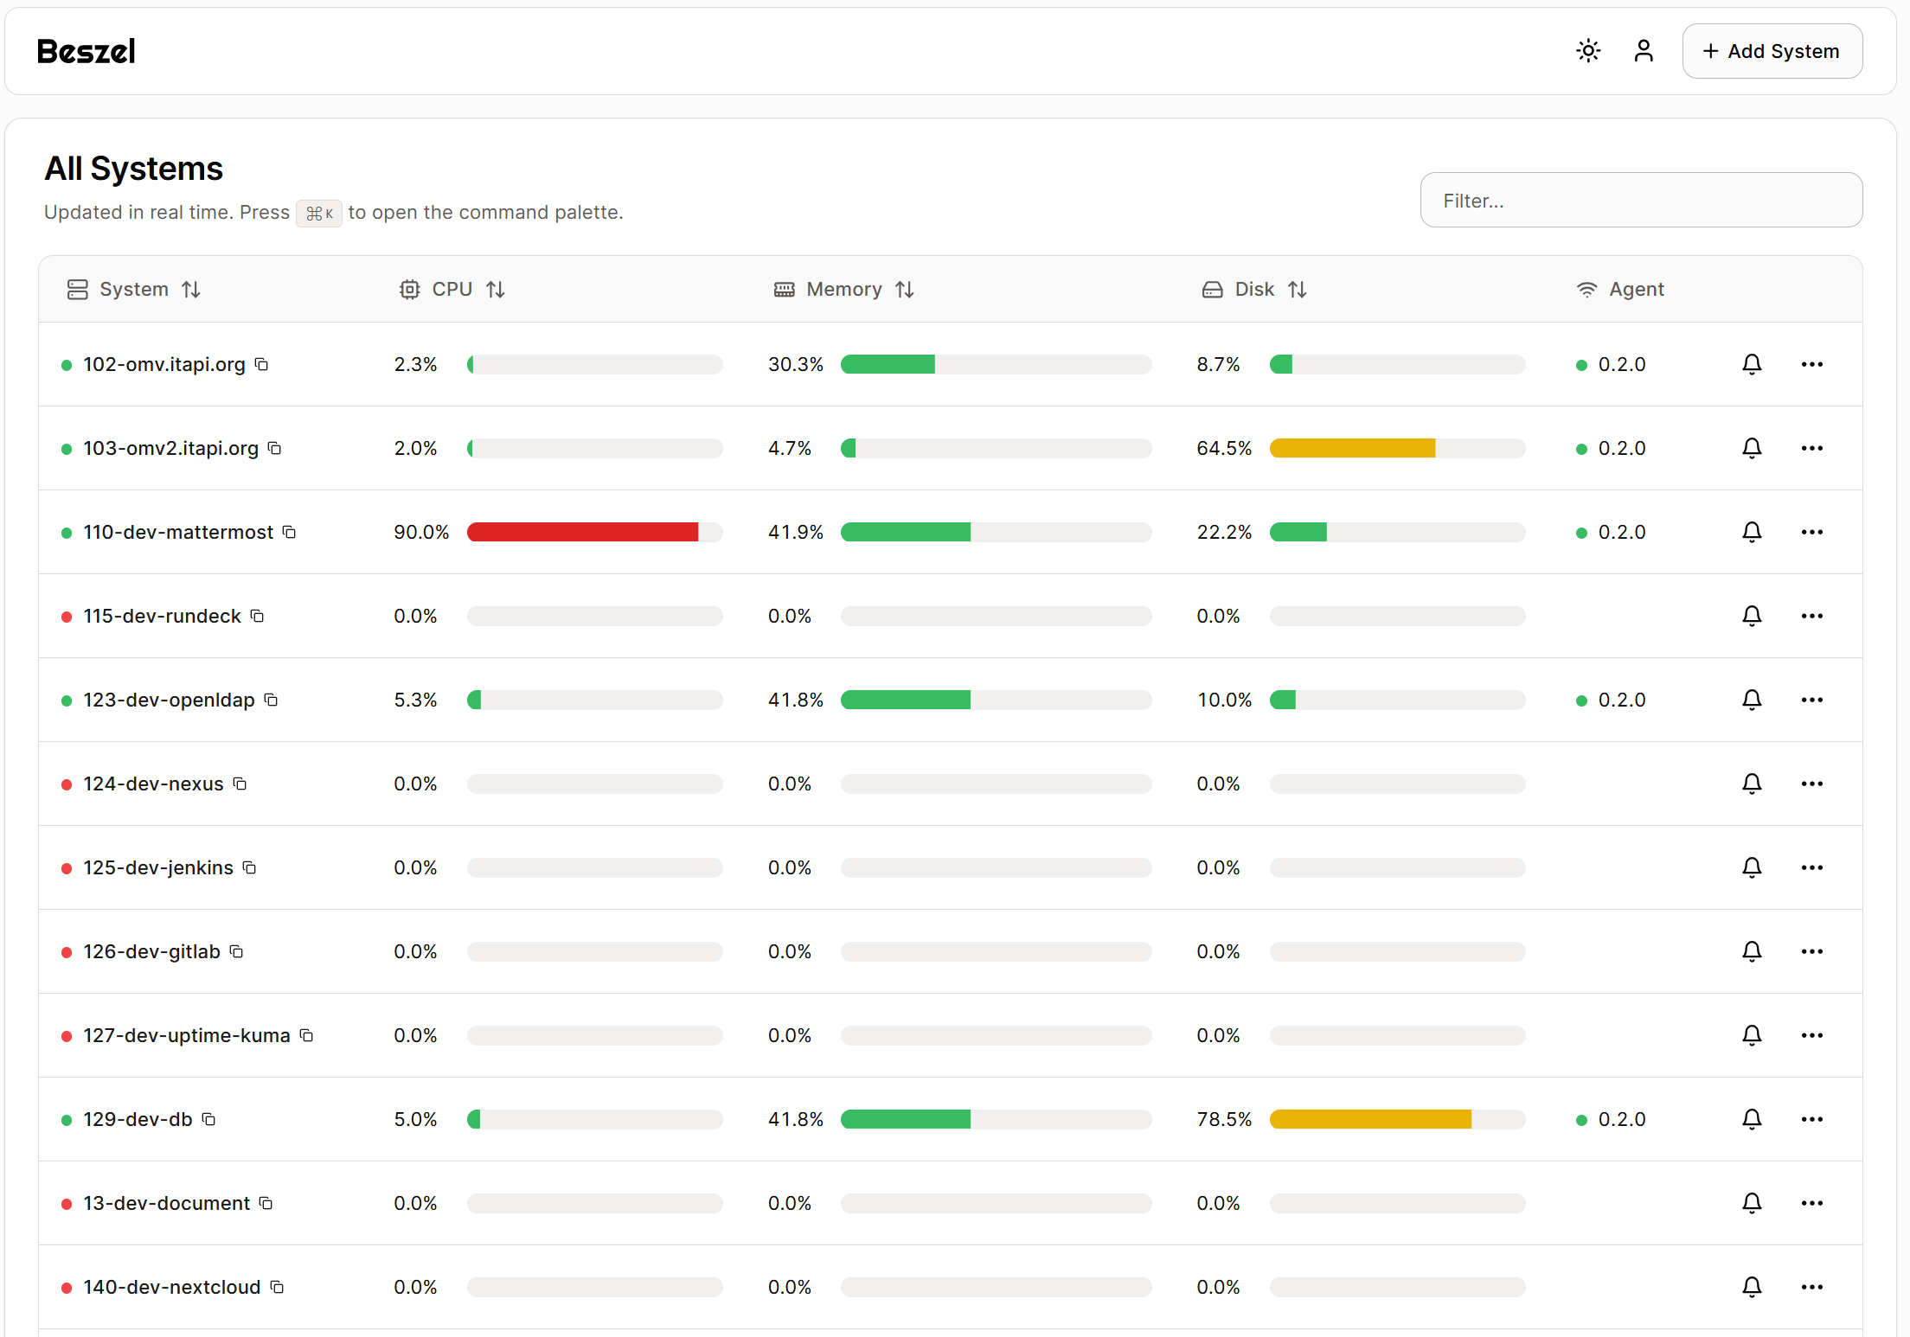Viewport: 1910px width, 1337px height.
Task: Copy hostname of 103-omv2.itapi.org
Action: coord(275,448)
